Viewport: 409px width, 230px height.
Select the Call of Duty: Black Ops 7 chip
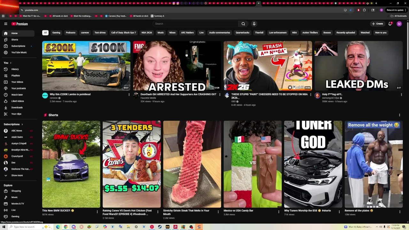pyautogui.click(x=123, y=33)
